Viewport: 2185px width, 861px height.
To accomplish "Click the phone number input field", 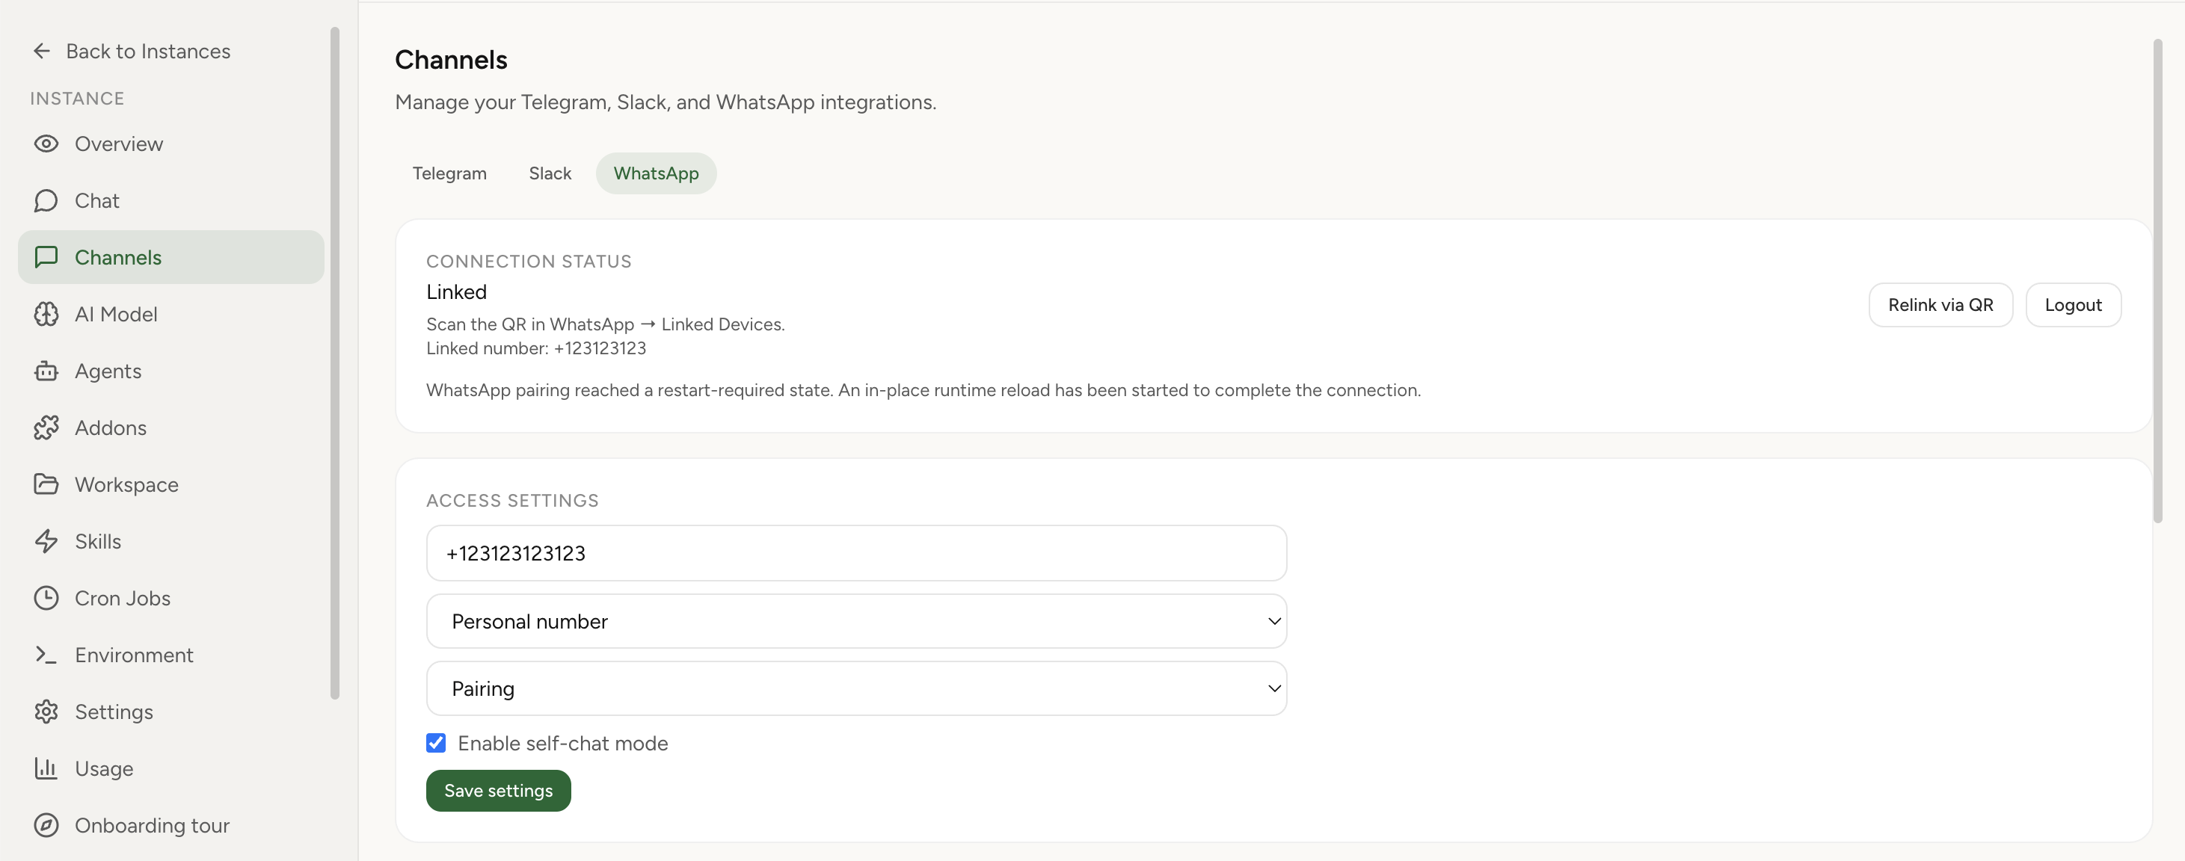I will pyautogui.click(x=856, y=552).
